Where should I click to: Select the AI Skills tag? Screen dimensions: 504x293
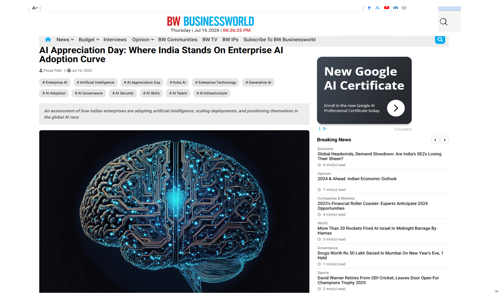pyautogui.click(x=151, y=93)
